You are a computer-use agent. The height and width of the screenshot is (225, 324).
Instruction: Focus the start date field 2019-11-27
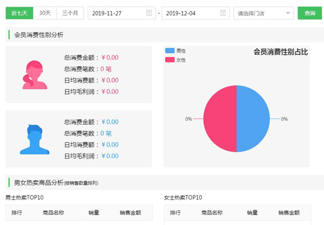(x=122, y=13)
